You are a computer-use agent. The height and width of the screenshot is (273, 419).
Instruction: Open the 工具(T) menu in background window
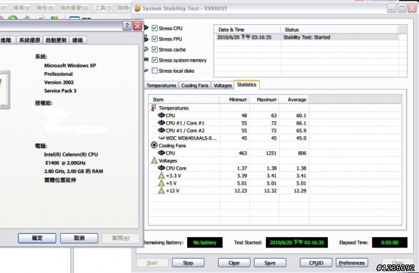coord(103,8)
